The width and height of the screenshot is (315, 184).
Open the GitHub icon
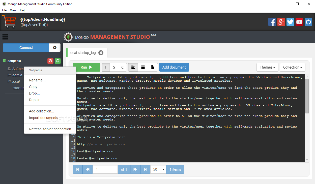308,22
